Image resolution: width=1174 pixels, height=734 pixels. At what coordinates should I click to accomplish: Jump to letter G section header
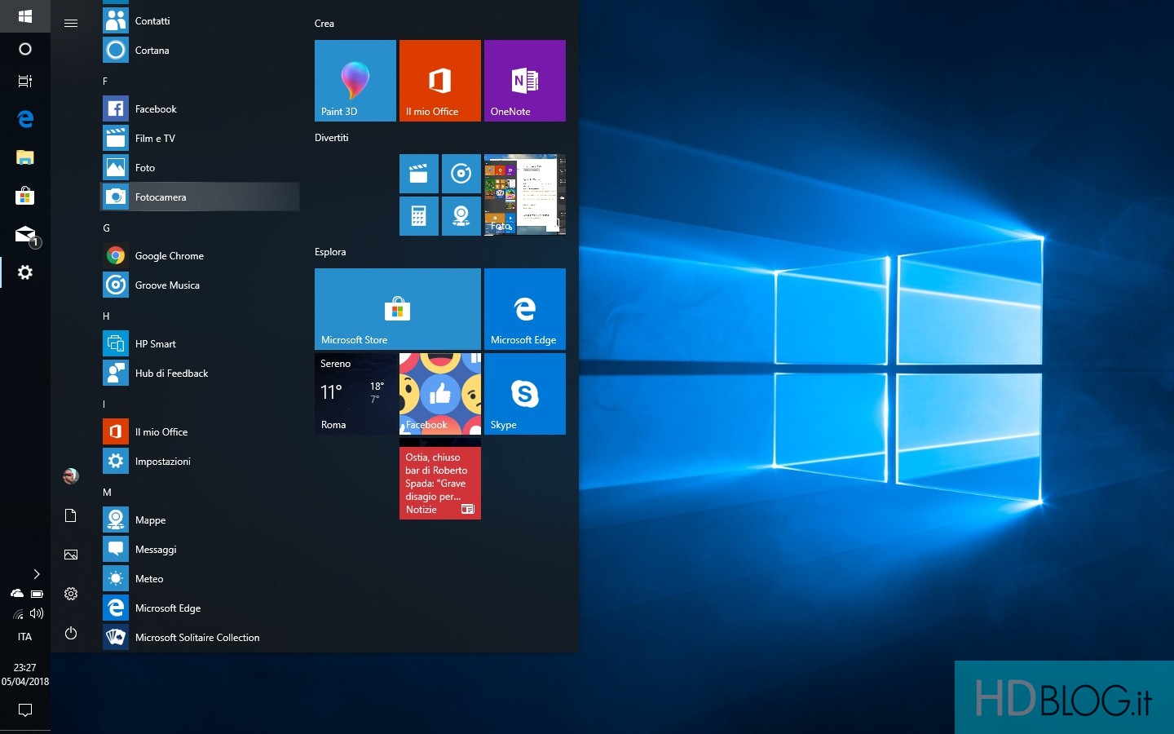tap(106, 228)
